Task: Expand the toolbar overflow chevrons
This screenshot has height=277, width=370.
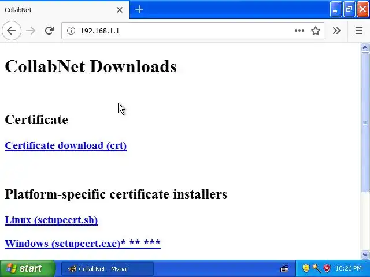Action: [336, 31]
